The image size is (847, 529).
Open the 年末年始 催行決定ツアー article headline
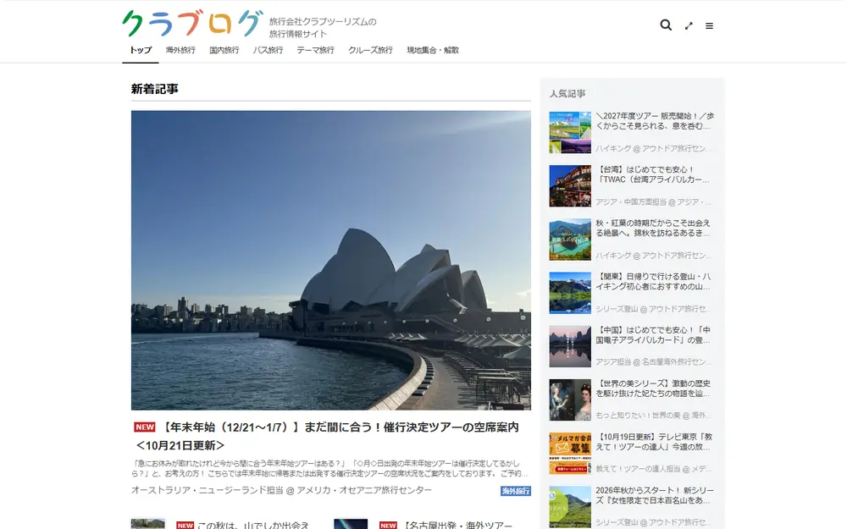(327, 436)
